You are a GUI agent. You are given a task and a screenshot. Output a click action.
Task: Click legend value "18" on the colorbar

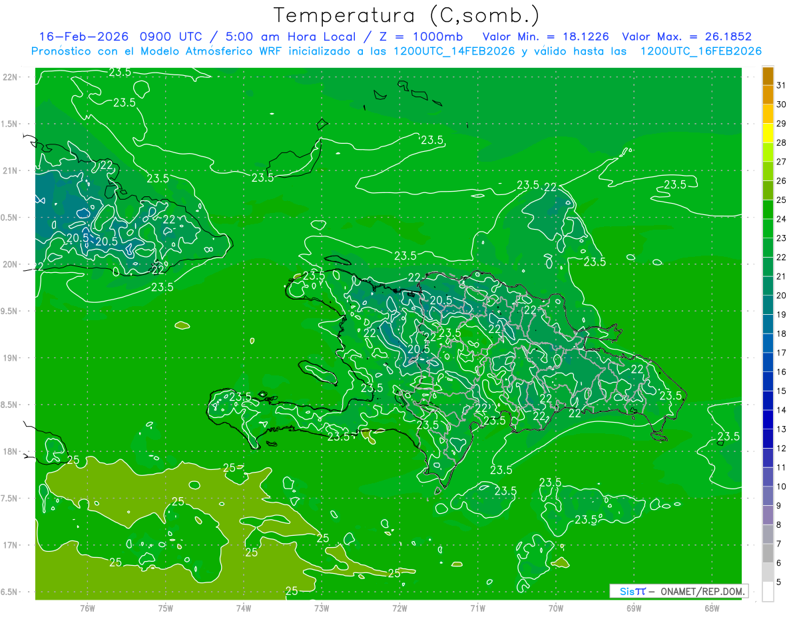pos(782,333)
